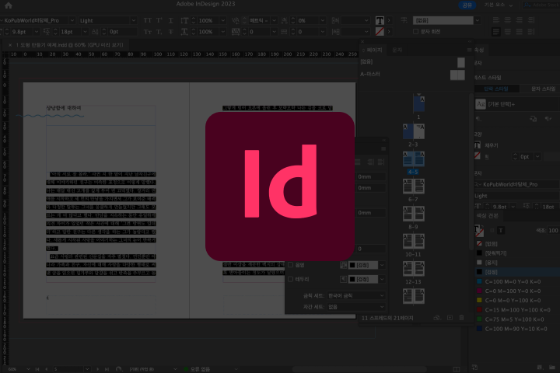The image size is (560, 373).
Task: Click the stroke none swatch in control bar
Action: [x=380, y=32]
